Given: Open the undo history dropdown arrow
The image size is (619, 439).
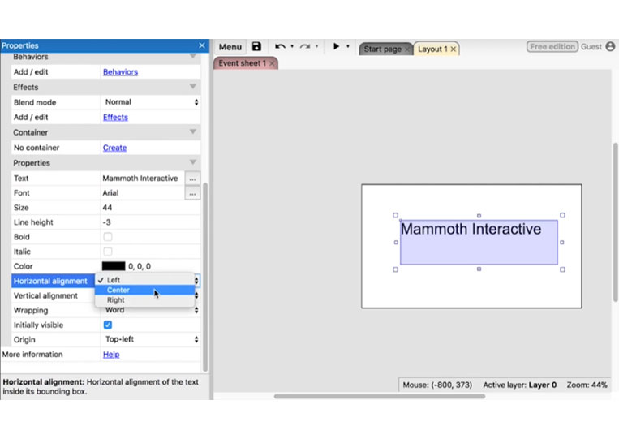Looking at the screenshot, I should pos(292,46).
